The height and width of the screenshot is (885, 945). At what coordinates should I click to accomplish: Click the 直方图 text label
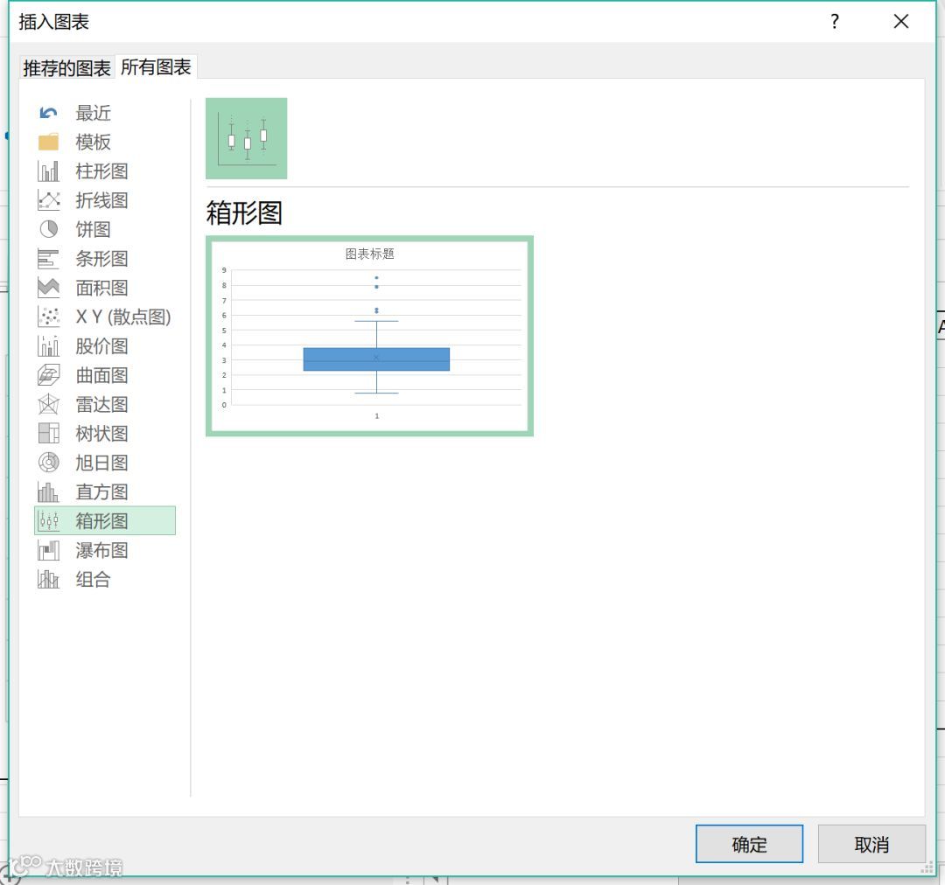[101, 491]
